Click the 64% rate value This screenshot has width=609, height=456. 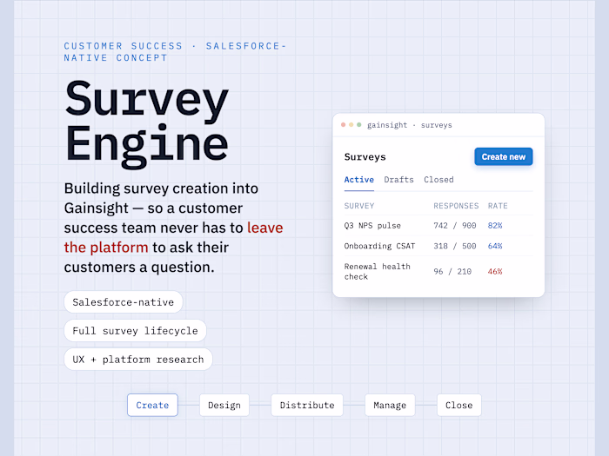click(x=495, y=246)
